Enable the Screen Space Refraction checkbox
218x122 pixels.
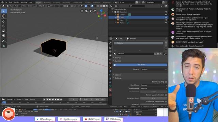pos(166,95)
